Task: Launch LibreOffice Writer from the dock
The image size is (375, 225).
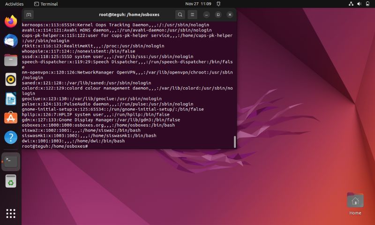Action: pos(11,99)
